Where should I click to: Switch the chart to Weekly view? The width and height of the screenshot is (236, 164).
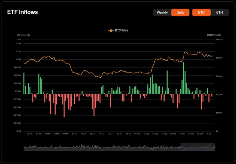162,12
